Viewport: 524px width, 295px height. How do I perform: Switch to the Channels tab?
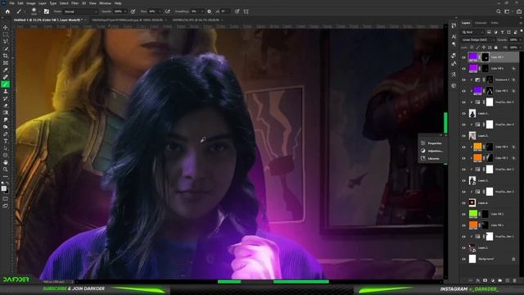[481, 23]
